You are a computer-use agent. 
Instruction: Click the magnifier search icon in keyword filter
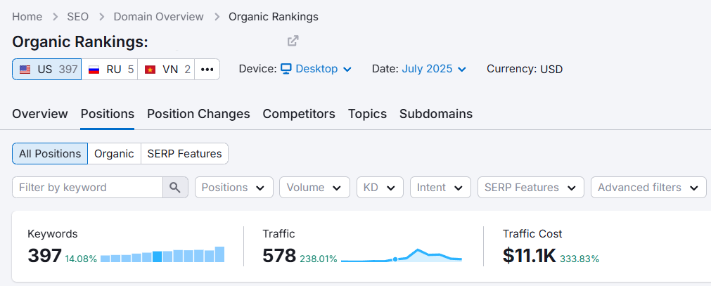(175, 187)
